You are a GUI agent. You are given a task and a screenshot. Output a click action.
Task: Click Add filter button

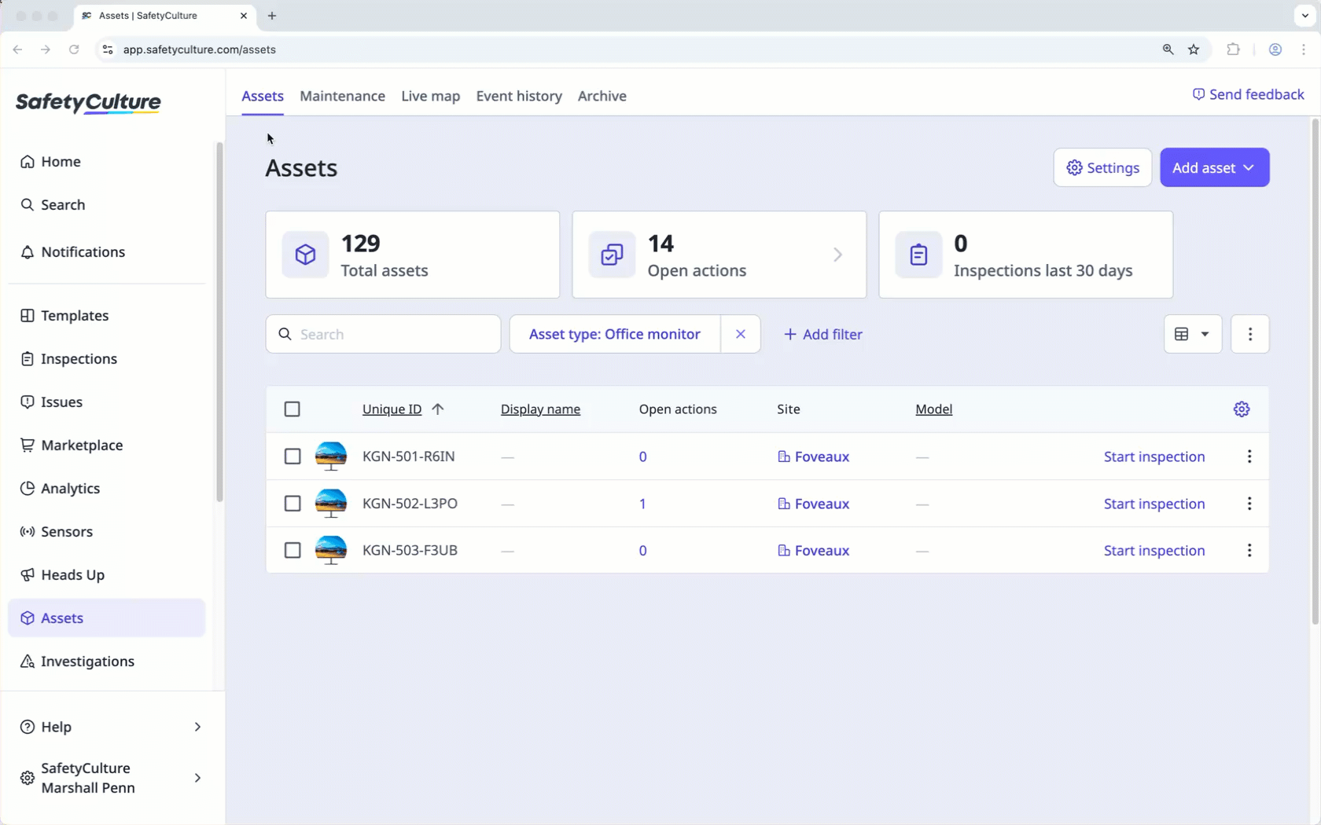823,334
